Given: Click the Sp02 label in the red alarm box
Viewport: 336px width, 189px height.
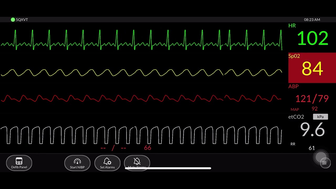Looking at the screenshot, I should tap(294, 56).
